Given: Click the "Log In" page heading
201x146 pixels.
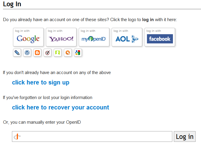Looking at the screenshot, I should pos(12,4).
